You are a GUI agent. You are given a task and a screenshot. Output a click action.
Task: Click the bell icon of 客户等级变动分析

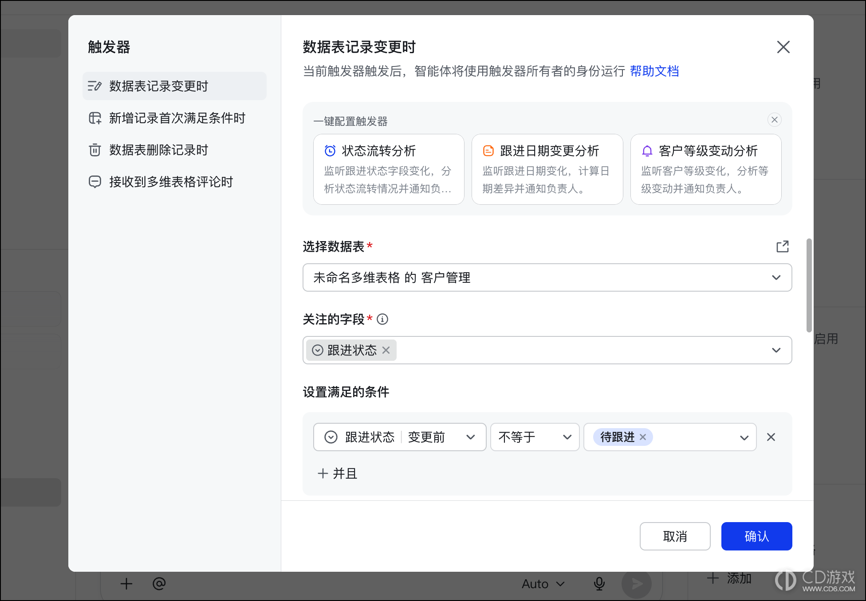(x=647, y=151)
